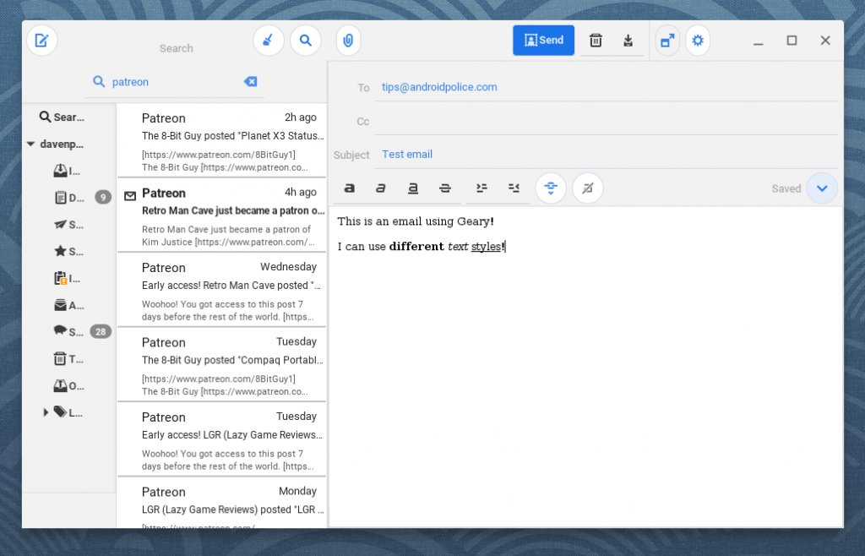Image resolution: width=865 pixels, height=556 pixels.
Task: Open the Saved draft options dropdown
Action: tap(822, 188)
